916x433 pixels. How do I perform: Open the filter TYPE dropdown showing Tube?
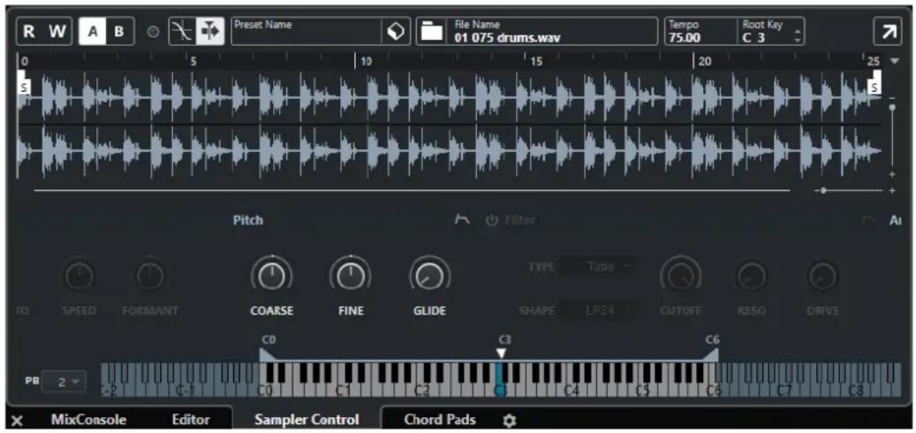pyautogui.click(x=598, y=267)
